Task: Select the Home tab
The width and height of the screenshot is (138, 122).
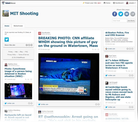Action: (7, 26)
